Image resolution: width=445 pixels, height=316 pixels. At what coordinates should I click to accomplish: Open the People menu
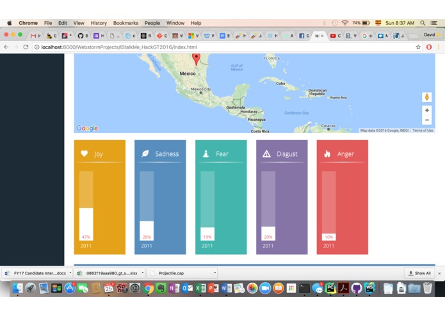coord(152,23)
